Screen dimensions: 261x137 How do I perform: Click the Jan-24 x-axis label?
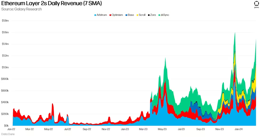[239, 129]
